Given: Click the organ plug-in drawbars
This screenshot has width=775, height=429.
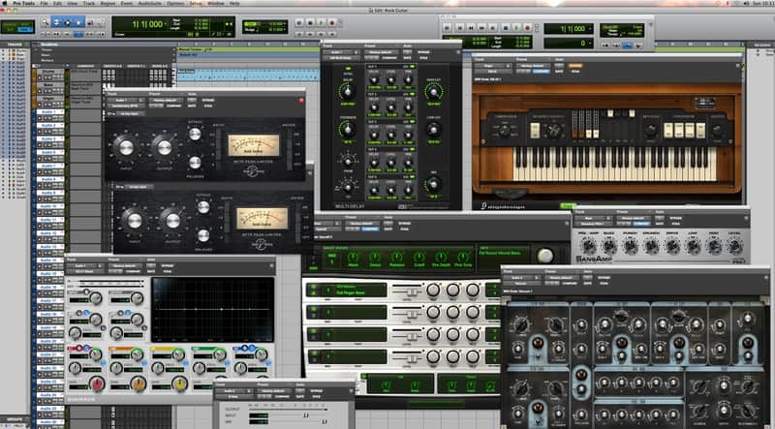Looking at the screenshot, I should click(x=585, y=124).
